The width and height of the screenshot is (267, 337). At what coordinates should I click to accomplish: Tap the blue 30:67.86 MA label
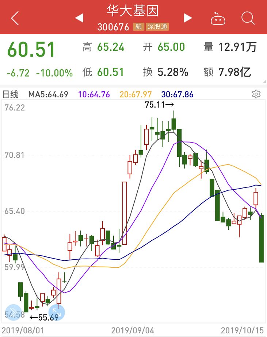tap(177, 94)
